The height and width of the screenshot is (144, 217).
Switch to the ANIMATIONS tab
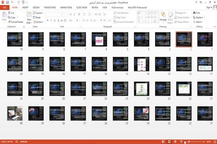pos(66,8)
